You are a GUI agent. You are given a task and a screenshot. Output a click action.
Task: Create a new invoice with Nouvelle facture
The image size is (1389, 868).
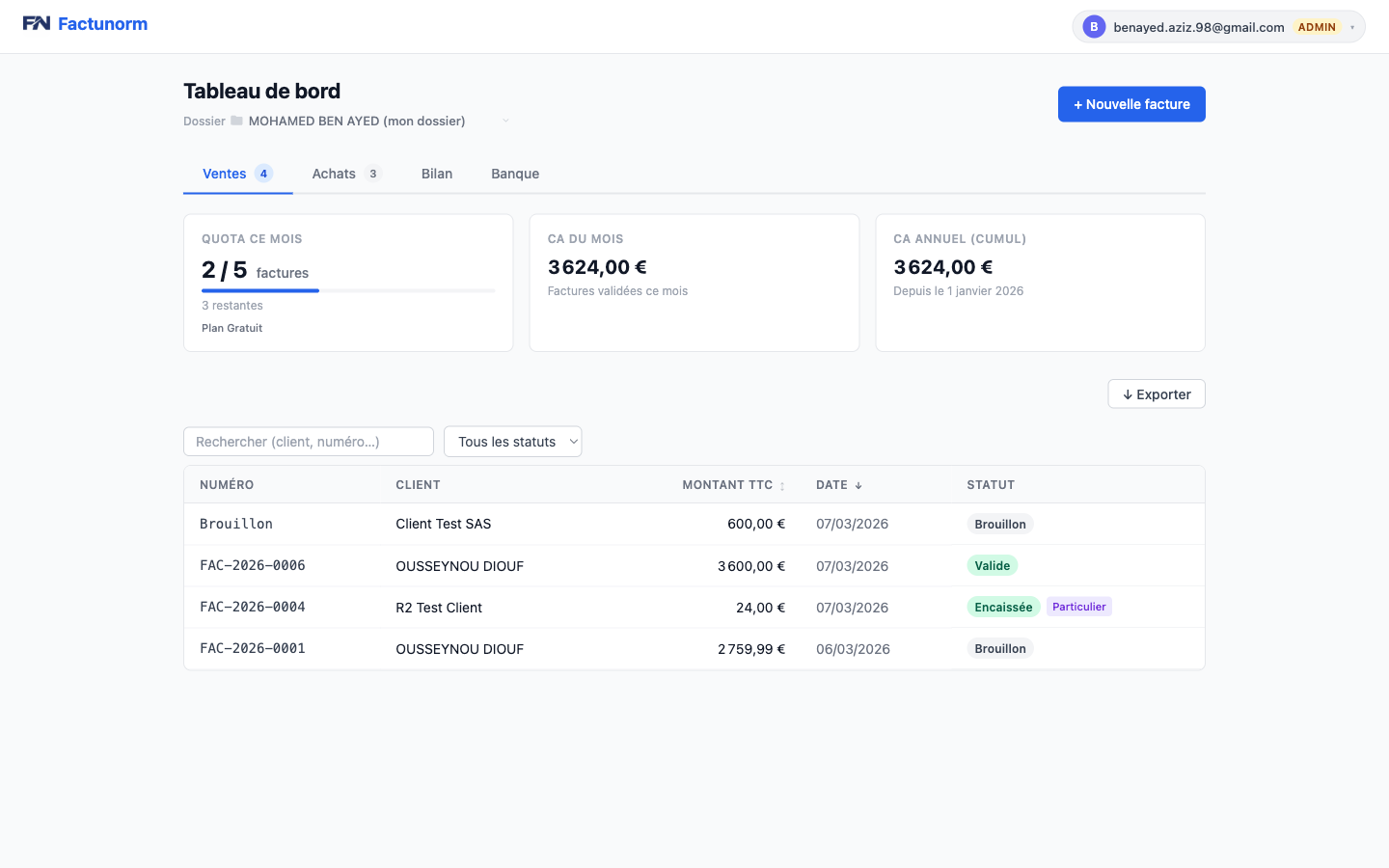[x=1130, y=104]
